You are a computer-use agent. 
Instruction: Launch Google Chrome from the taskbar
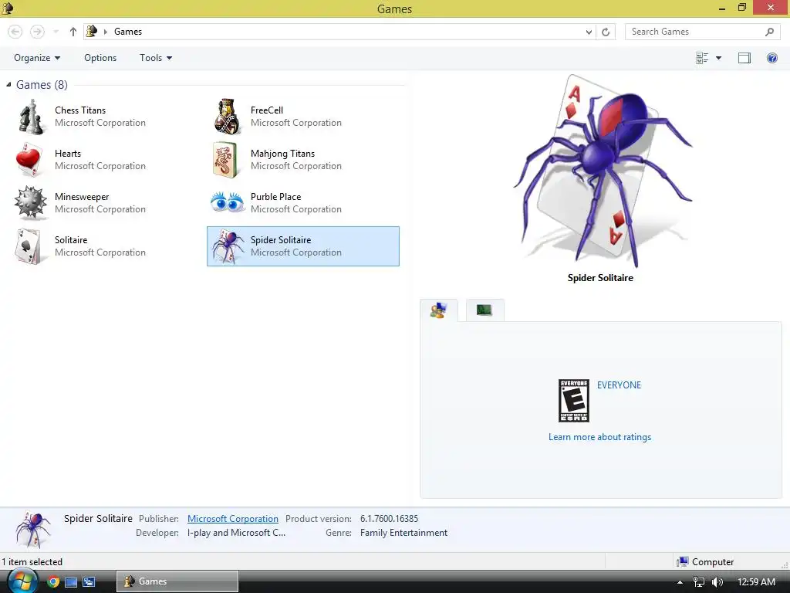click(x=53, y=582)
